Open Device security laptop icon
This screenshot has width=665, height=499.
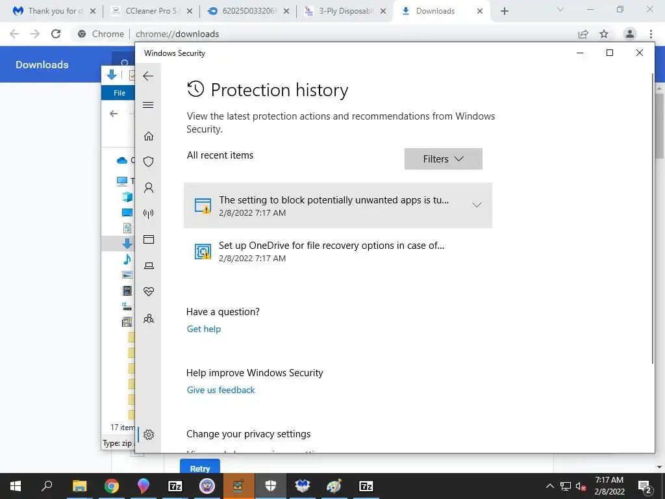click(149, 266)
